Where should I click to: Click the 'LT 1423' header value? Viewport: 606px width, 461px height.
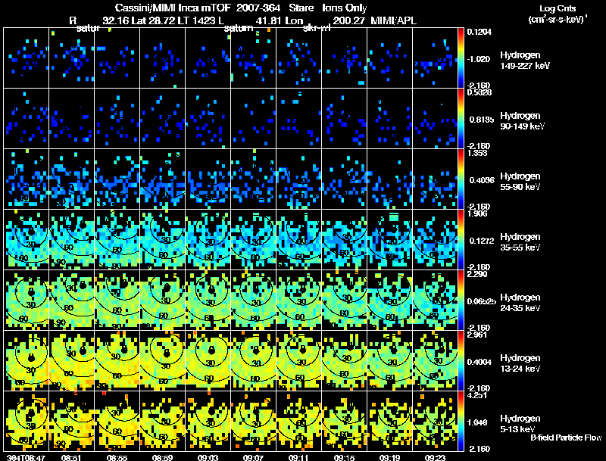[x=196, y=20]
